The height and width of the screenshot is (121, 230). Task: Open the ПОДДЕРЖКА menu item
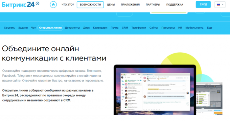[x=175, y=5]
